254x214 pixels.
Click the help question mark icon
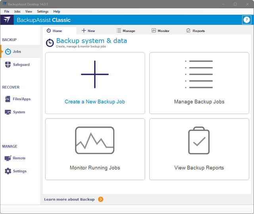click(x=246, y=20)
